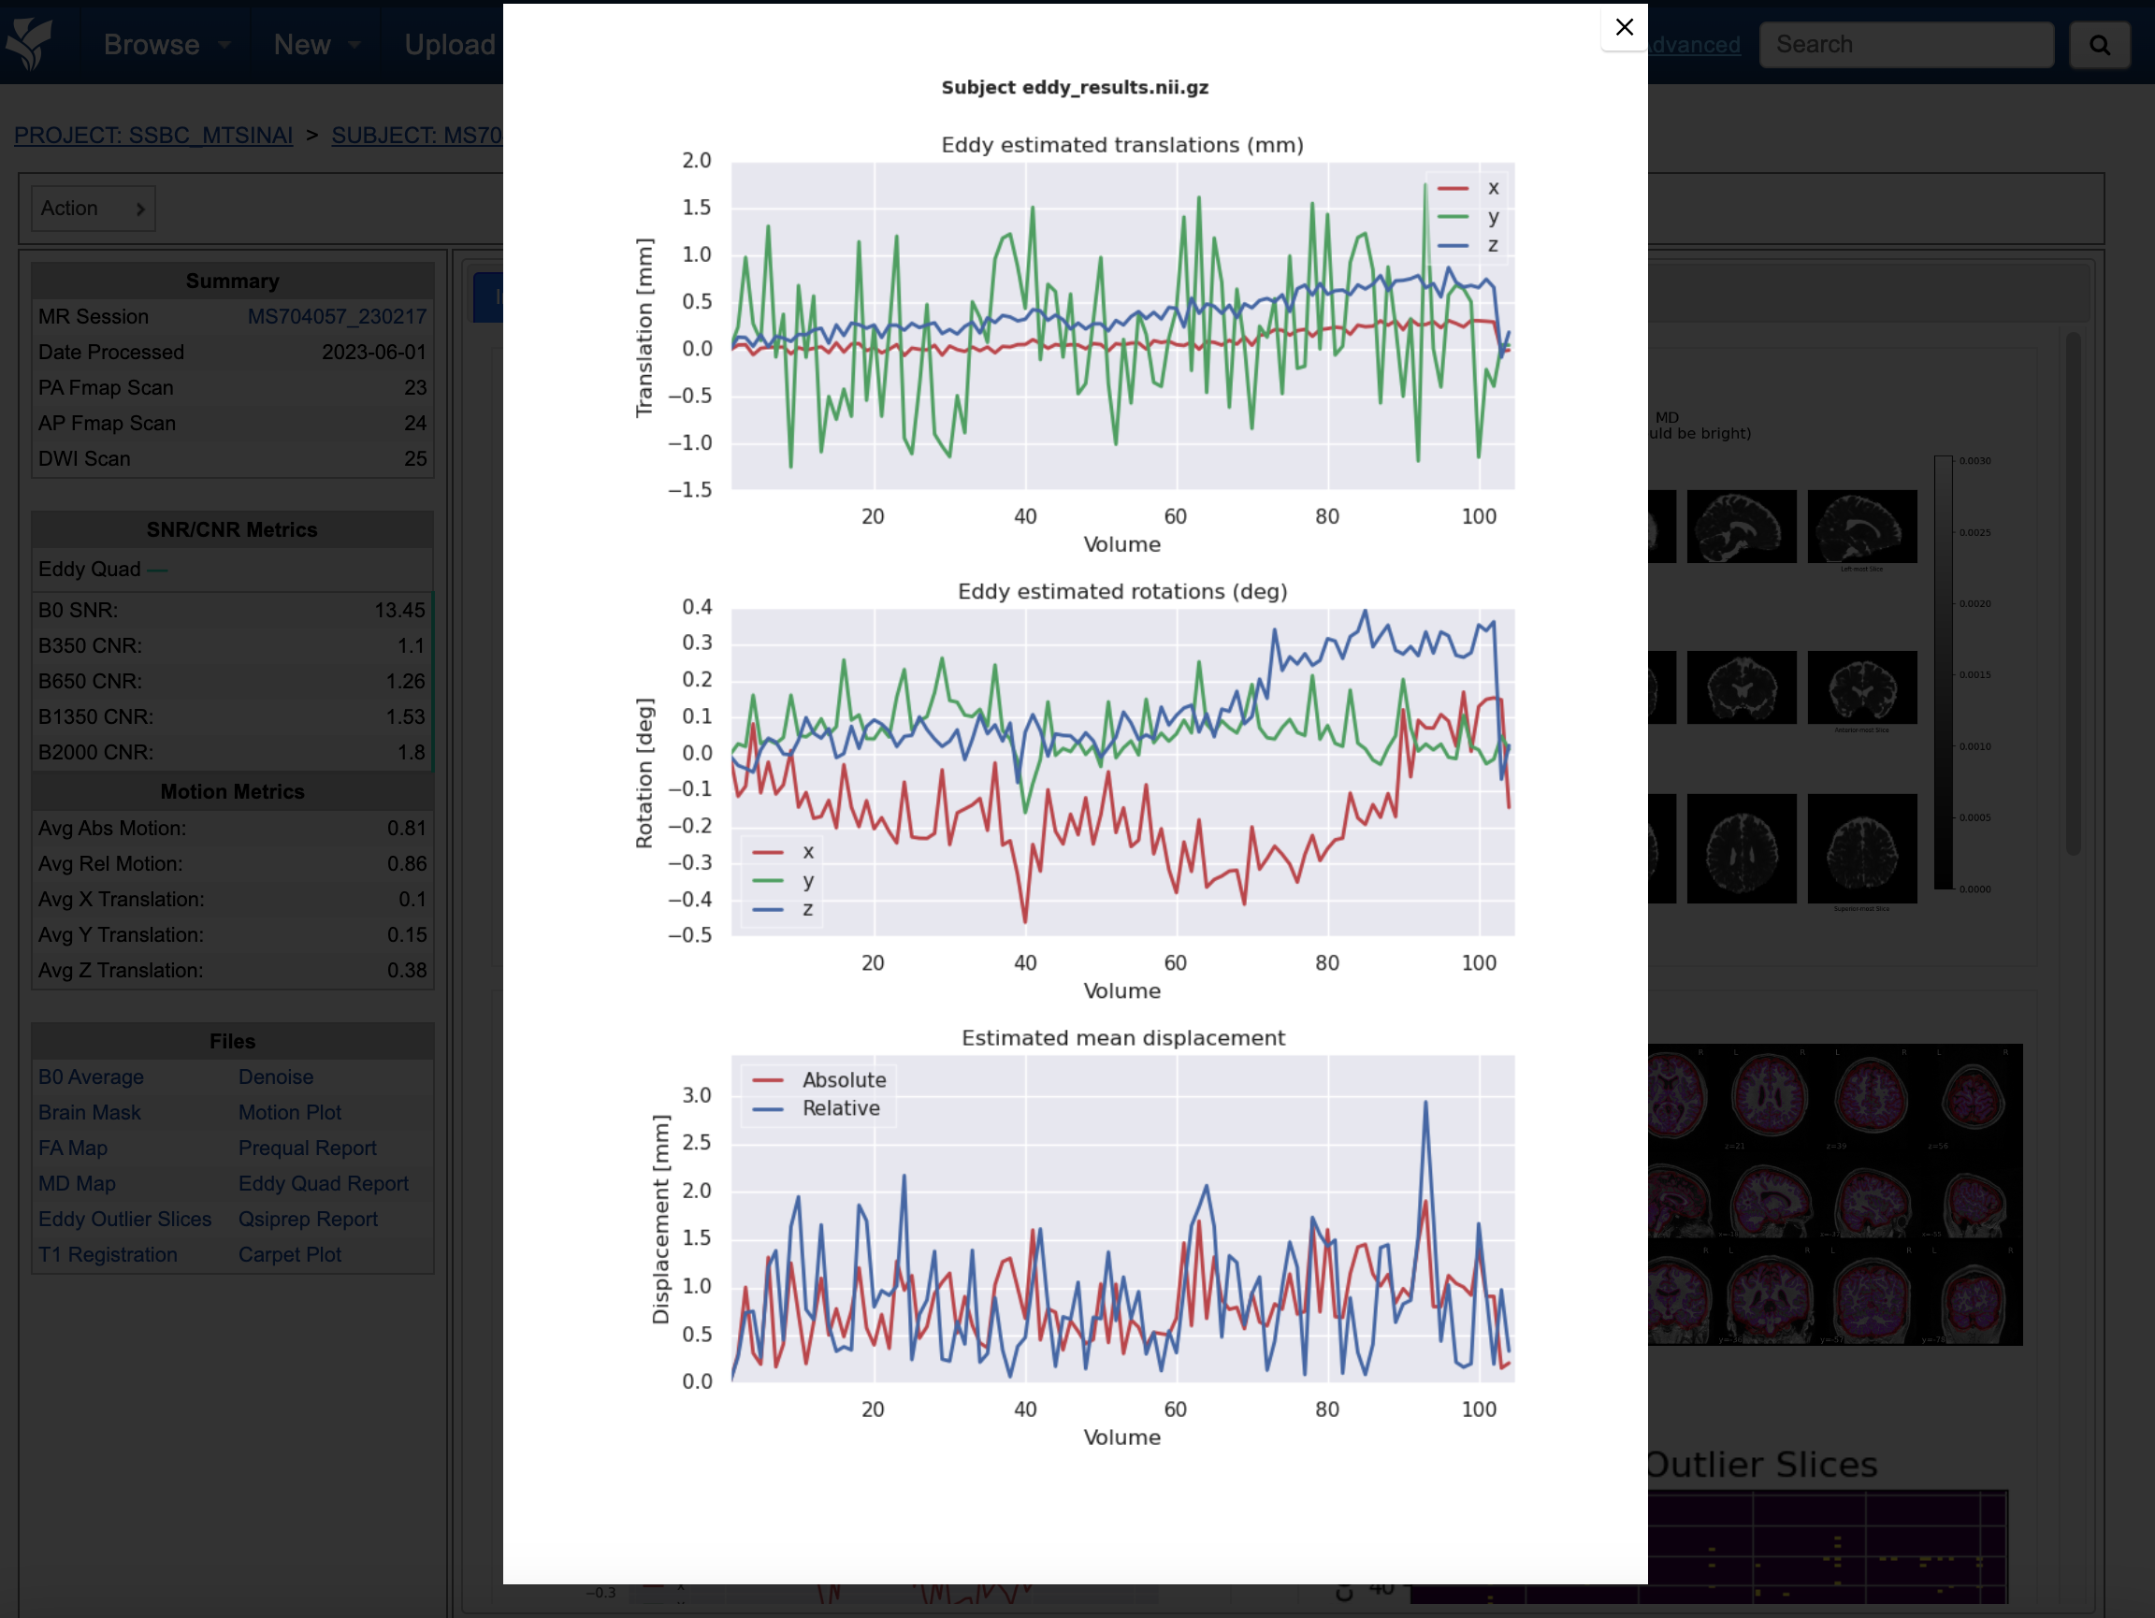2155x1618 pixels.
Task: Open the T1 Registration link
Action: click(108, 1255)
